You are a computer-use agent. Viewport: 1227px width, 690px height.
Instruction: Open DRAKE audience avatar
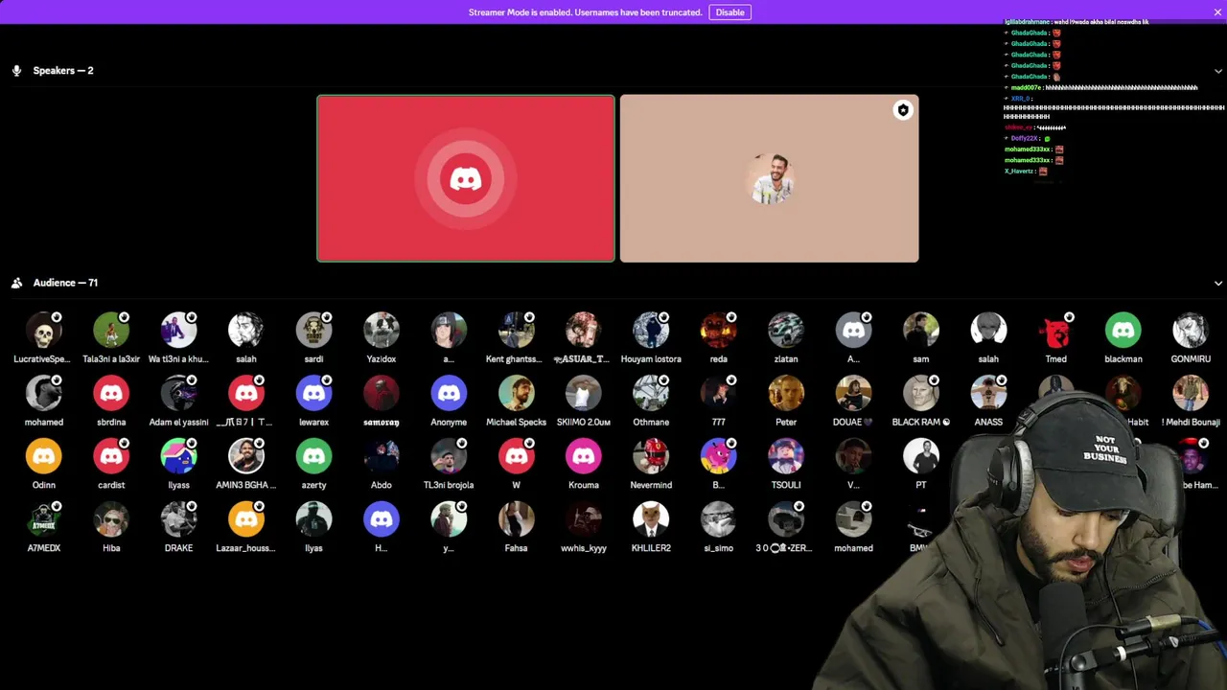[178, 520]
